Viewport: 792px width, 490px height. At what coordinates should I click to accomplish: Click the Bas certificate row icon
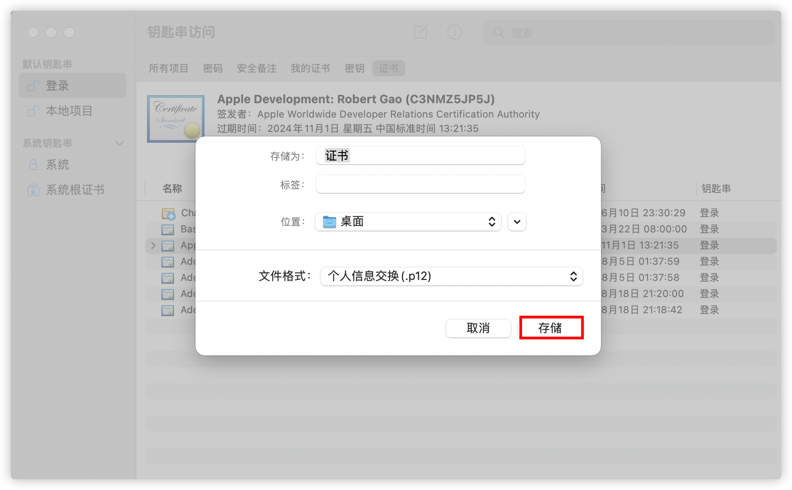pyautogui.click(x=168, y=229)
